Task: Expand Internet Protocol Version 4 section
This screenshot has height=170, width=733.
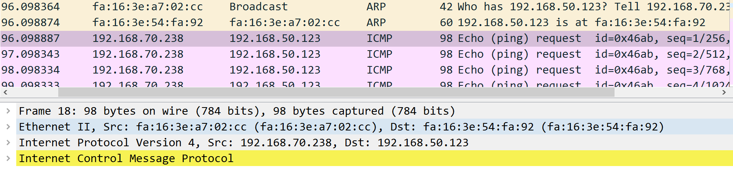Action: [8, 143]
